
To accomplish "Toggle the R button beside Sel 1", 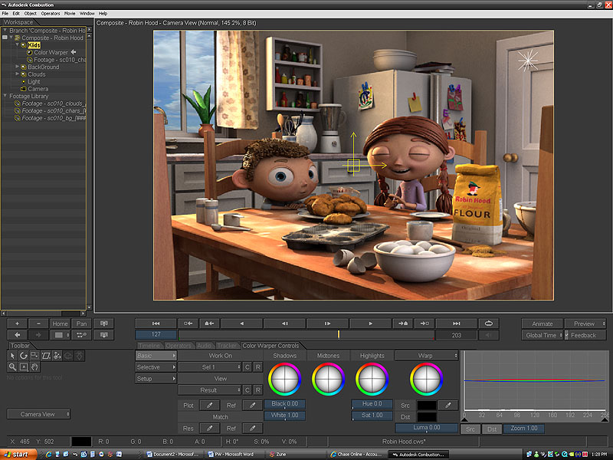I will (258, 367).
